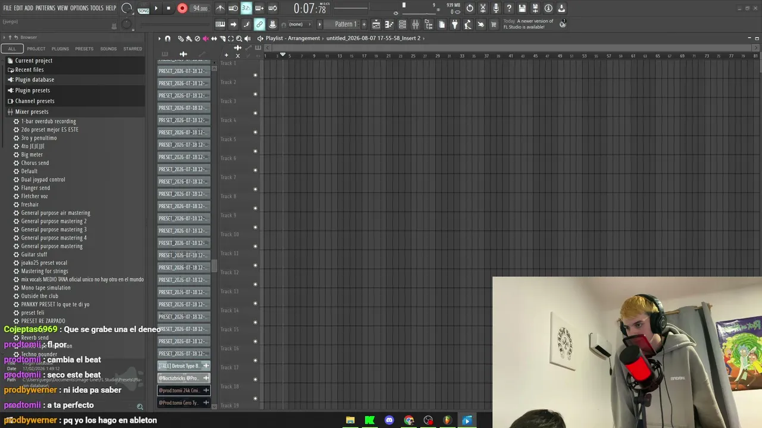
Task: Open the plugin picker plug icon
Action: 455,24
